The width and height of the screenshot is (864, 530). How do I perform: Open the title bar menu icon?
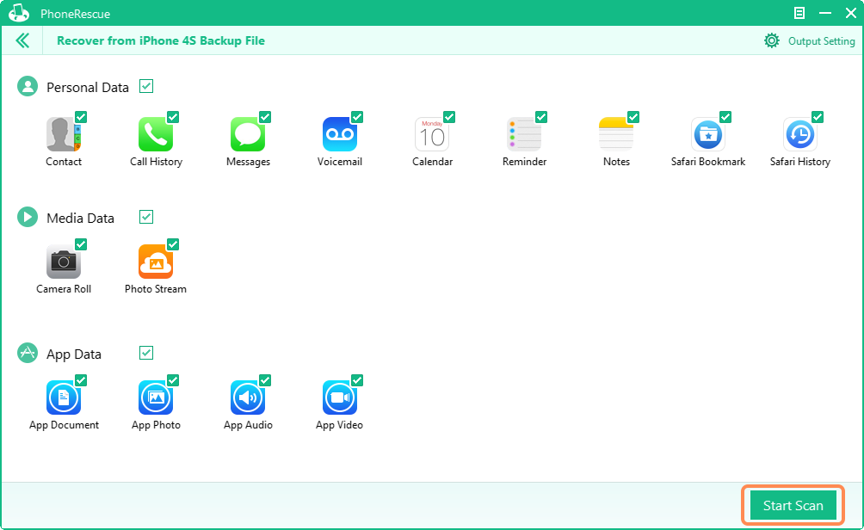coord(799,13)
